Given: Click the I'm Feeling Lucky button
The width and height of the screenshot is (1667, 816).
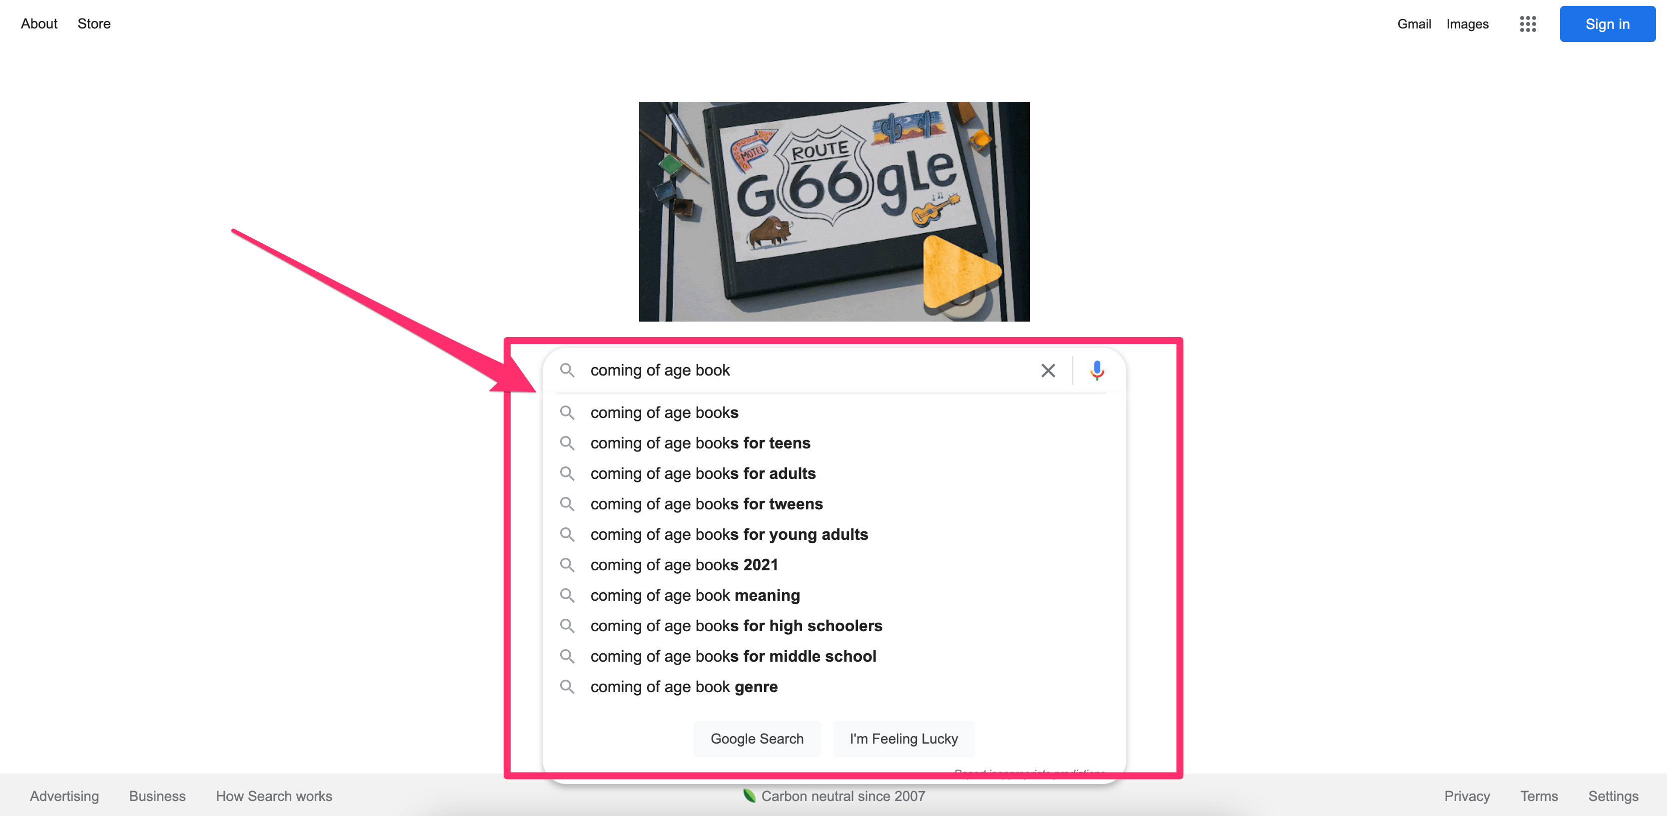Looking at the screenshot, I should (x=905, y=739).
